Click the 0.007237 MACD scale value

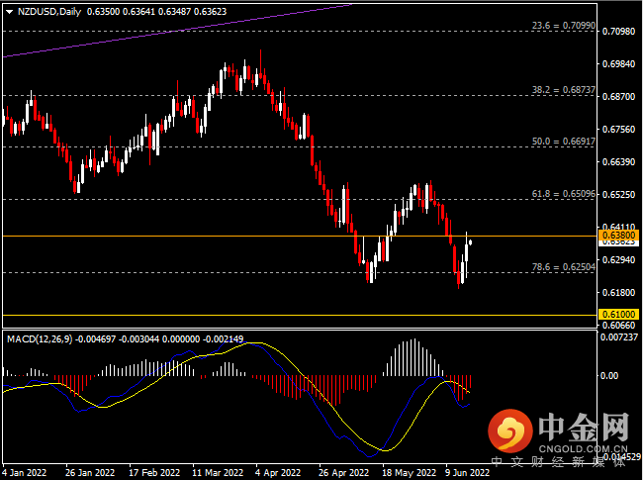pyautogui.click(x=619, y=337)
